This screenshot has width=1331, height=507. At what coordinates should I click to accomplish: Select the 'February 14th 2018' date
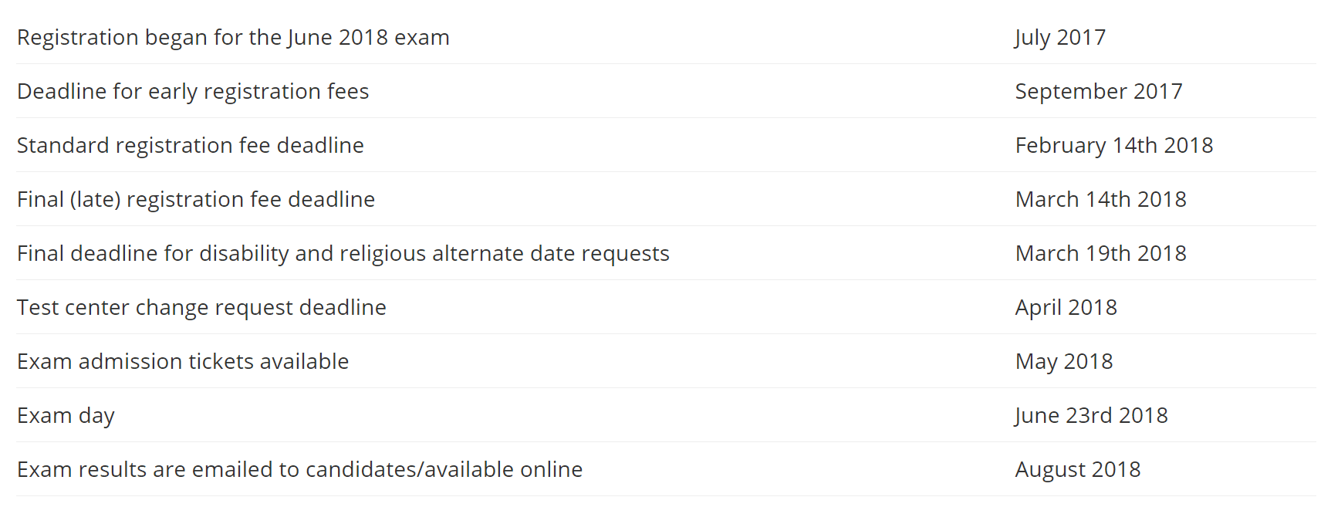point(1113,145)
